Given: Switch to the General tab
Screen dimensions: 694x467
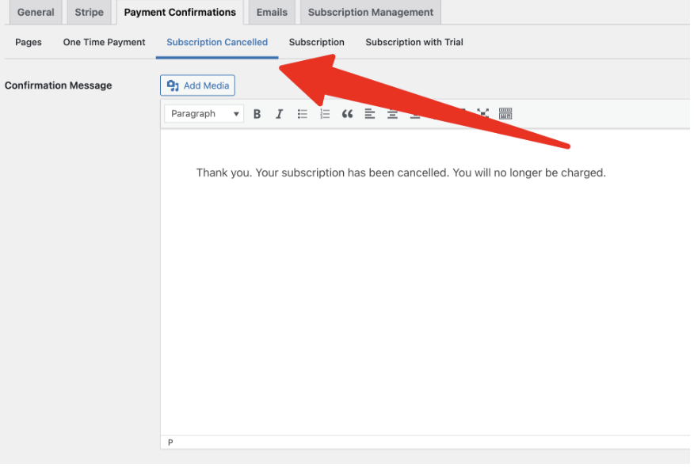Looking at the screenshot, I should click(x=36, y=12).
